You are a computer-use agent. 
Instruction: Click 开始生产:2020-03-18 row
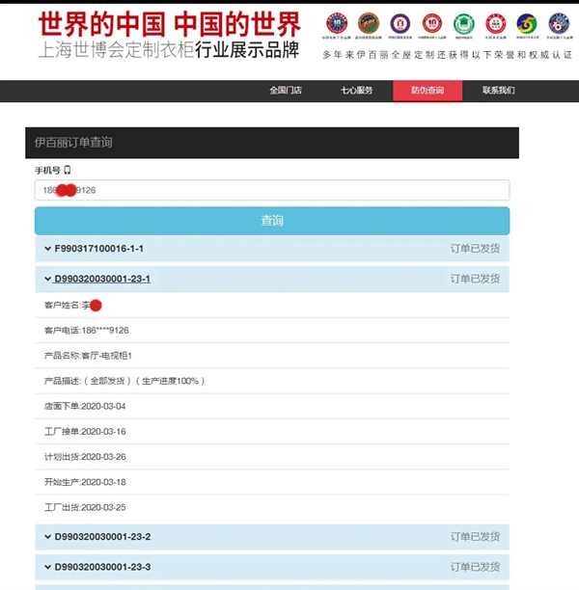tap(272, 482)
